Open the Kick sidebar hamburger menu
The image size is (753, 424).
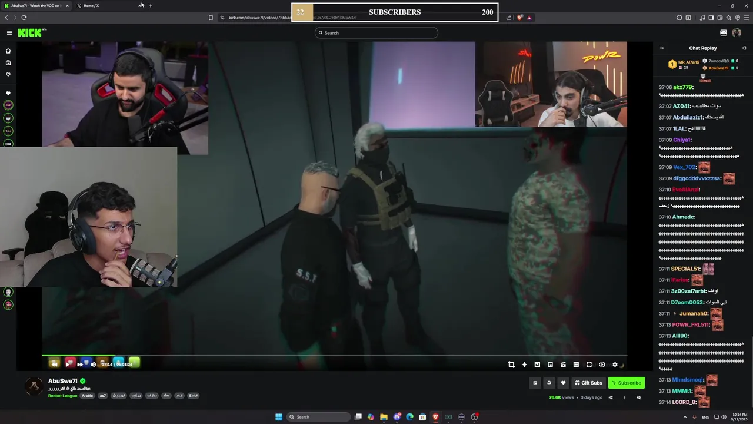pos(9,33)
